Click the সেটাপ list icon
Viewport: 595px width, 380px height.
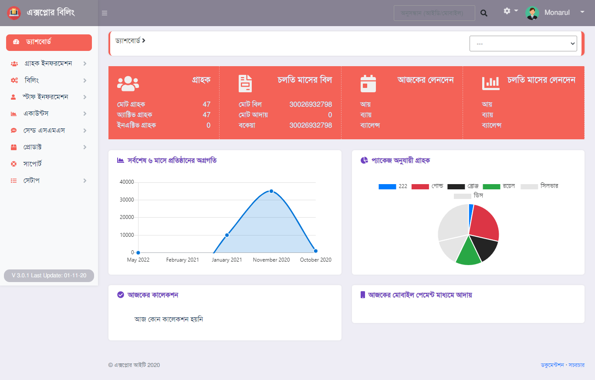click(14, 181)
